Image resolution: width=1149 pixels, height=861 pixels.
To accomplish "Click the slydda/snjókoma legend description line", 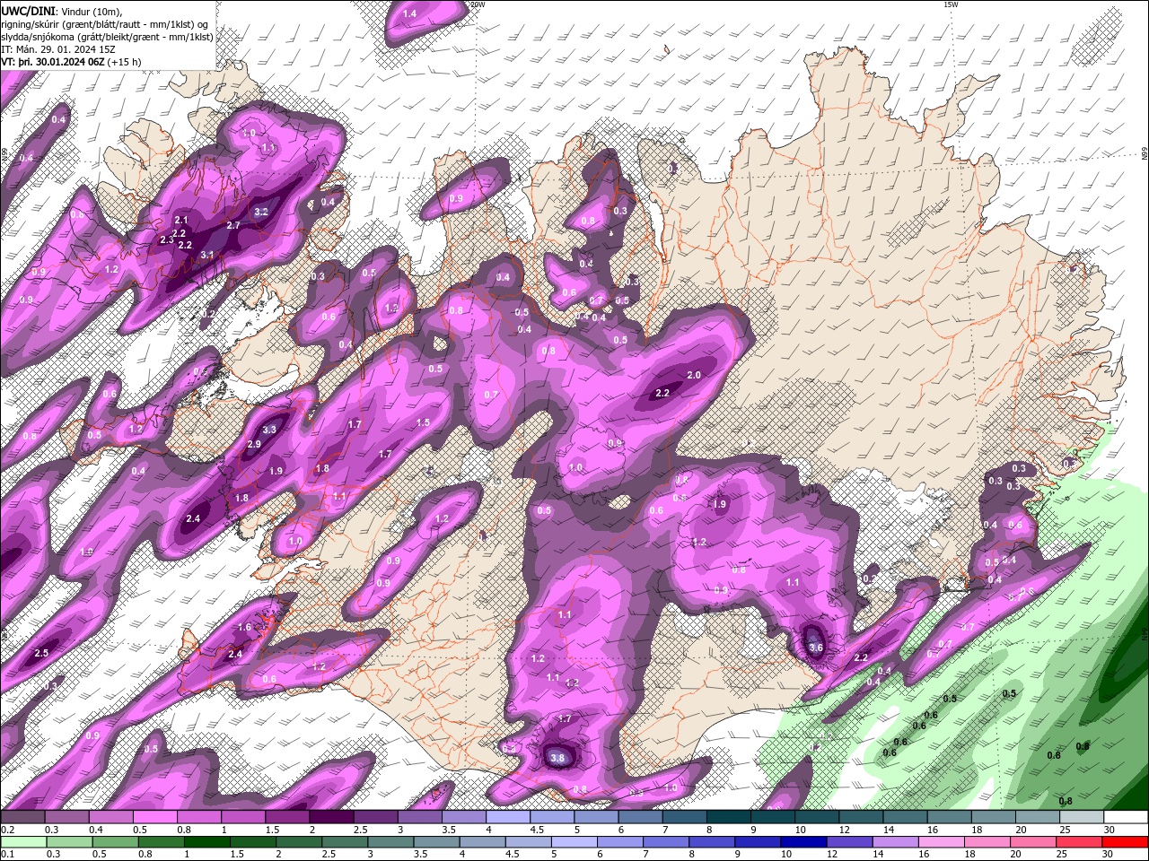I will coord(108,37).
